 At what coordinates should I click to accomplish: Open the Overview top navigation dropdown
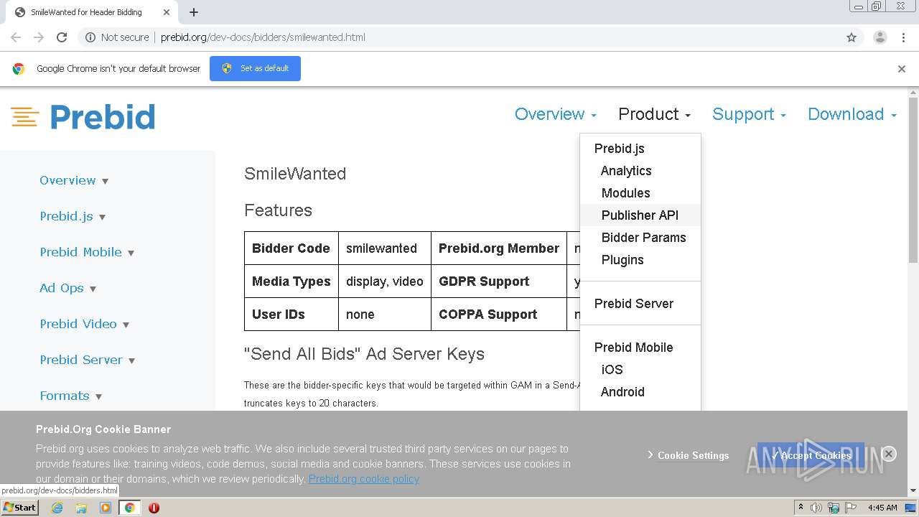point(556,114)
